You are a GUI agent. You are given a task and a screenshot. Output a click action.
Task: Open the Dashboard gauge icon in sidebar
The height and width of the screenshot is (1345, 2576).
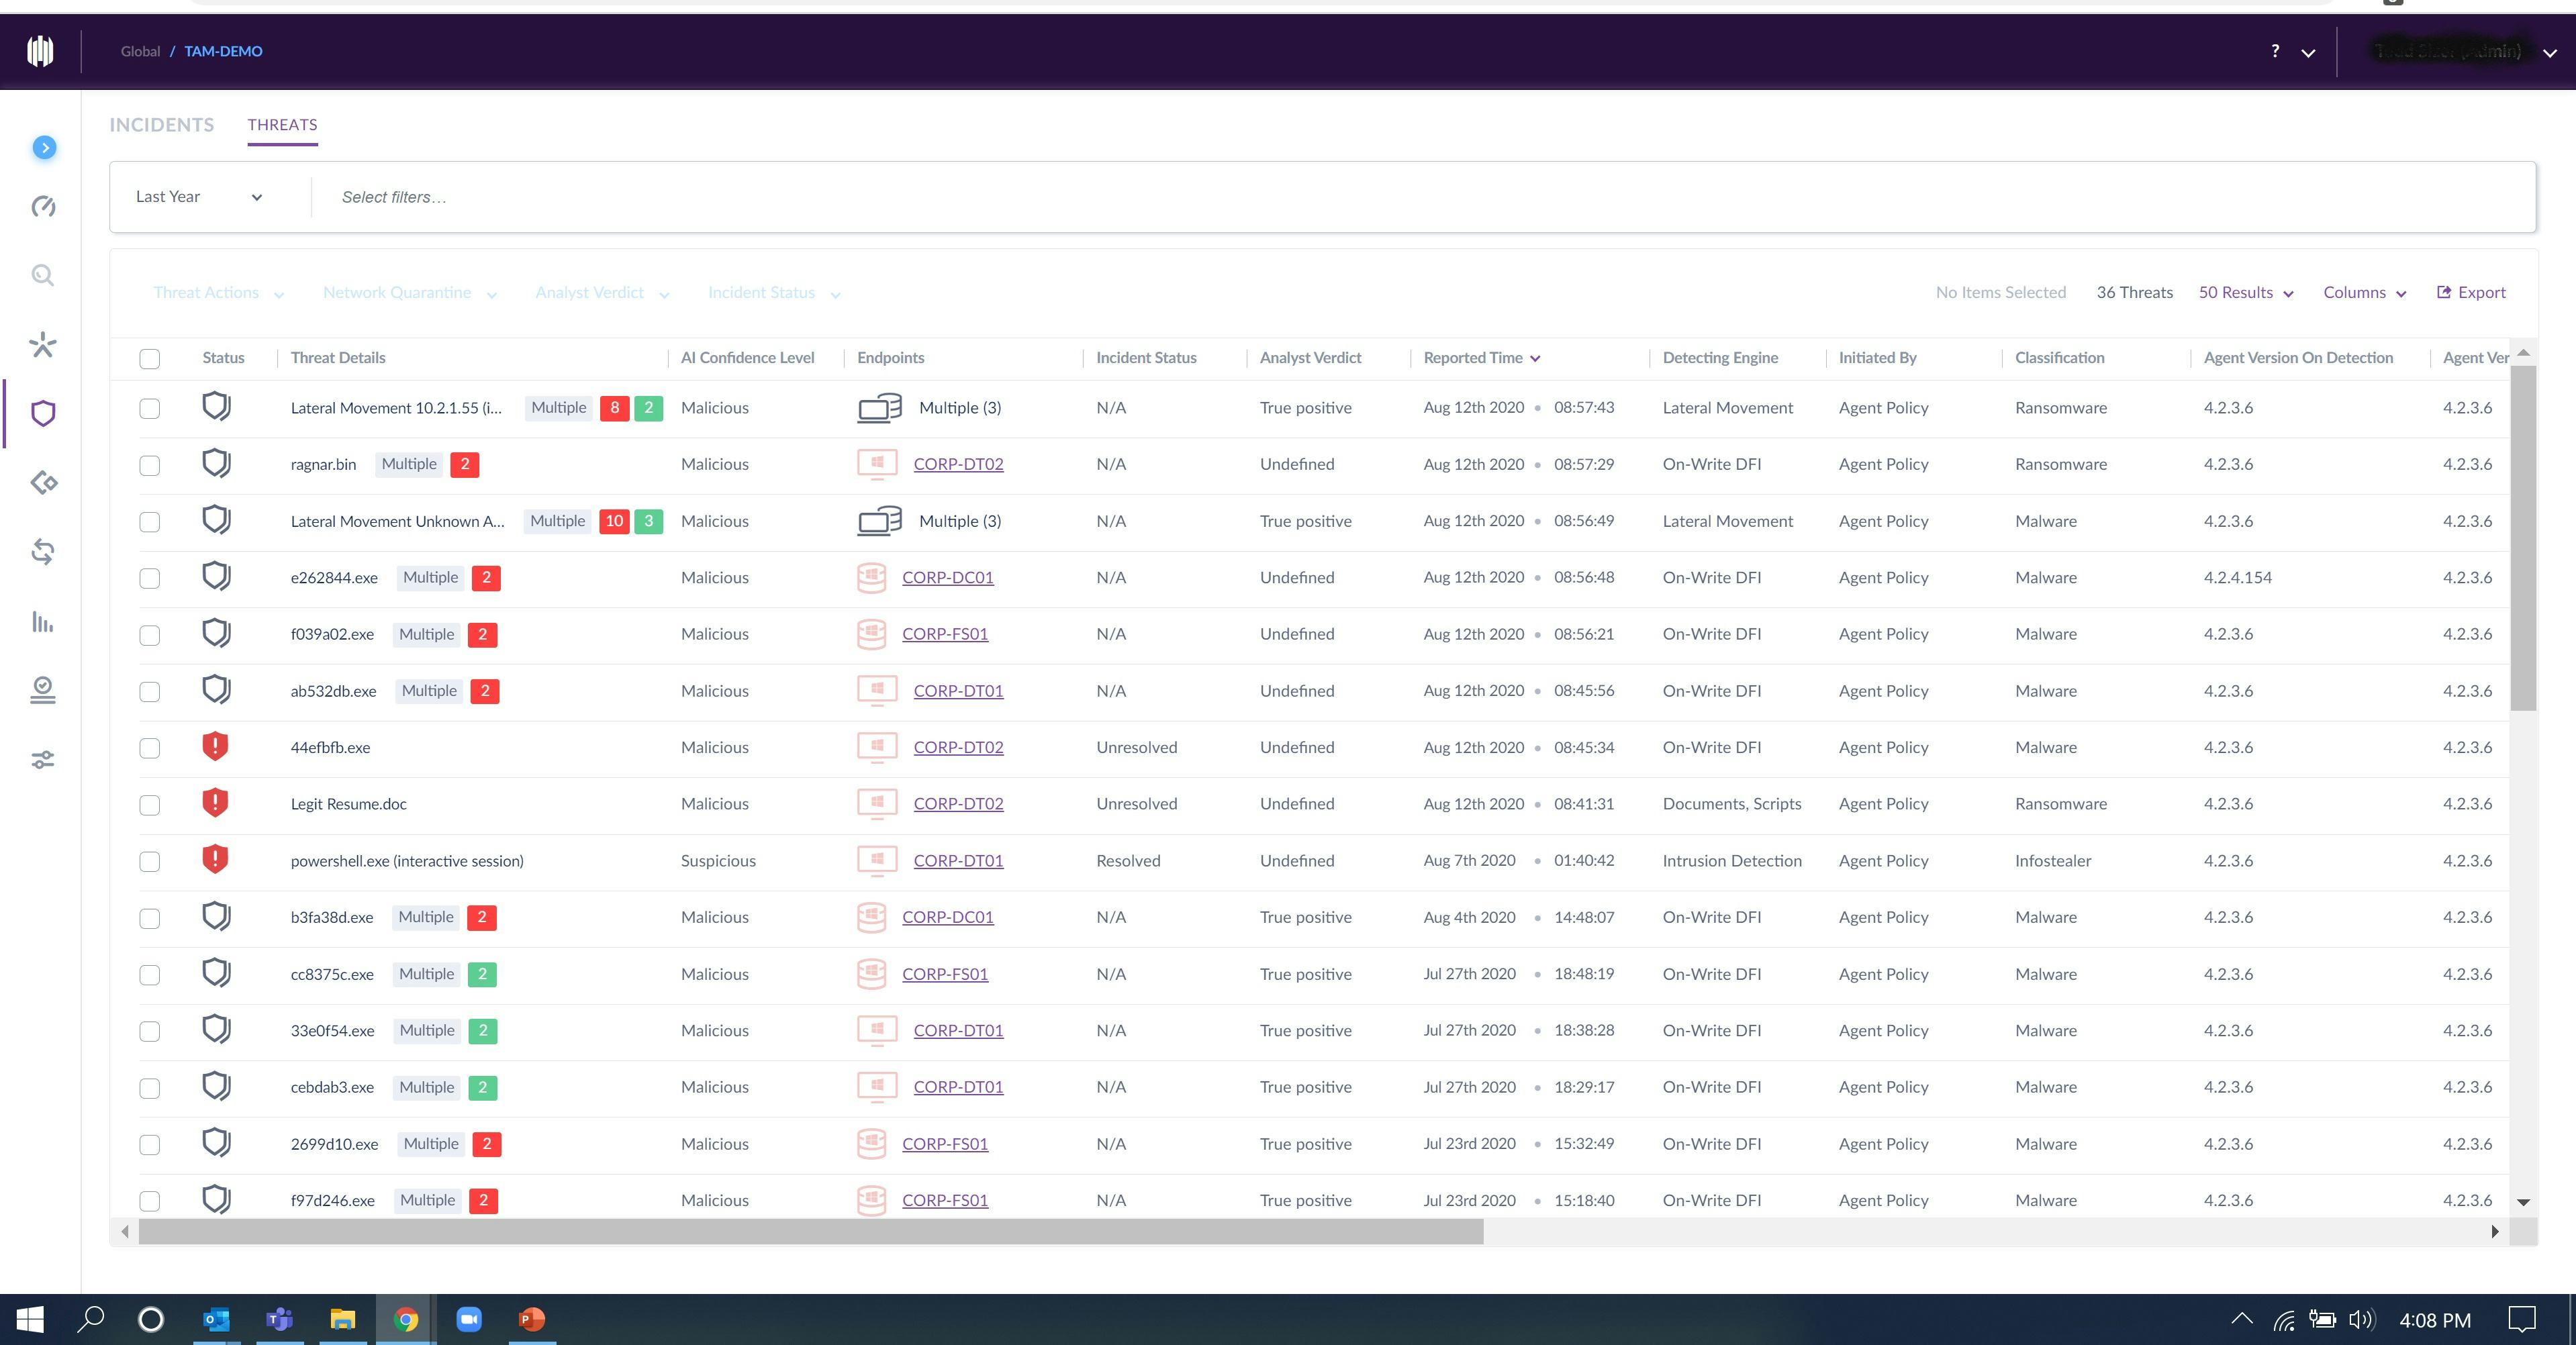[42, 207]
